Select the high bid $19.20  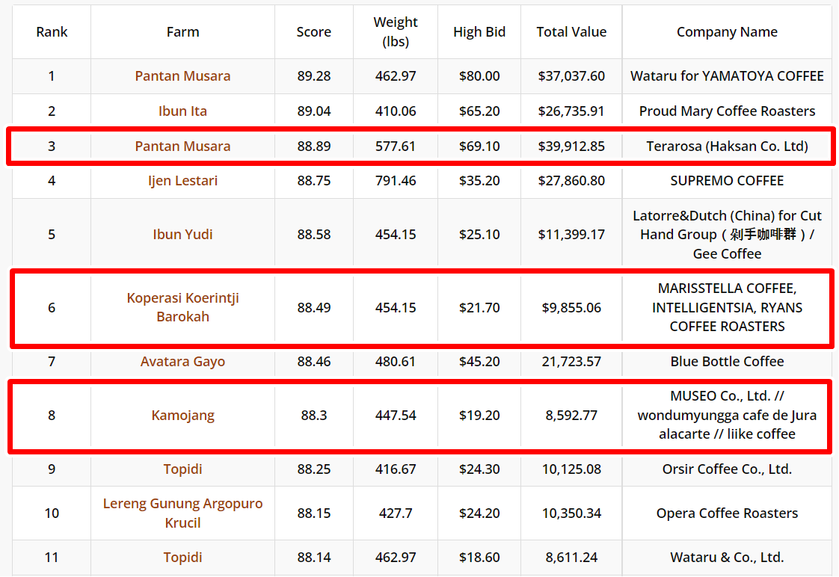pyautogui.click(x=479, y=416)
